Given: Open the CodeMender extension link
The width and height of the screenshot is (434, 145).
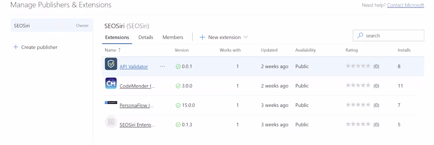Looking at the screenshot, I should pyautogui.click(x=137, y=86).
